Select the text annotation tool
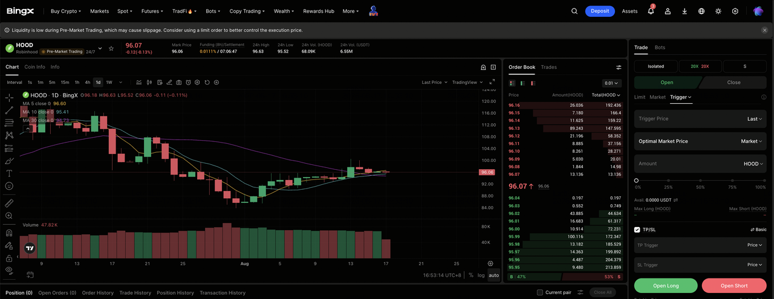The width and height of the screenshot is (774, 299). (9, 173)
